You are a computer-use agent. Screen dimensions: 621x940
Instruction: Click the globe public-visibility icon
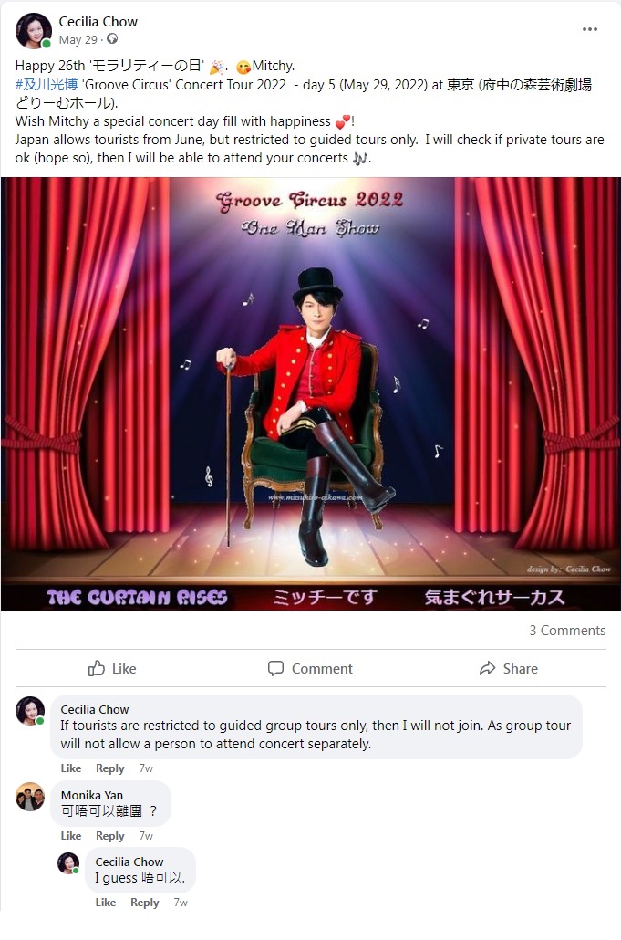(x=112, y=39)
